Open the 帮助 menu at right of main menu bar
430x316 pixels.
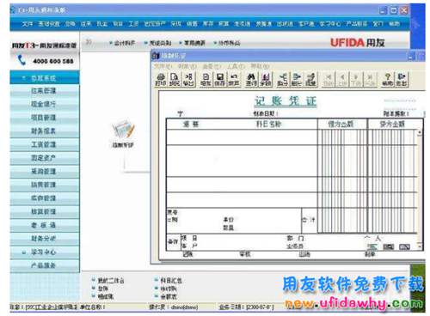tap(394, 24)
